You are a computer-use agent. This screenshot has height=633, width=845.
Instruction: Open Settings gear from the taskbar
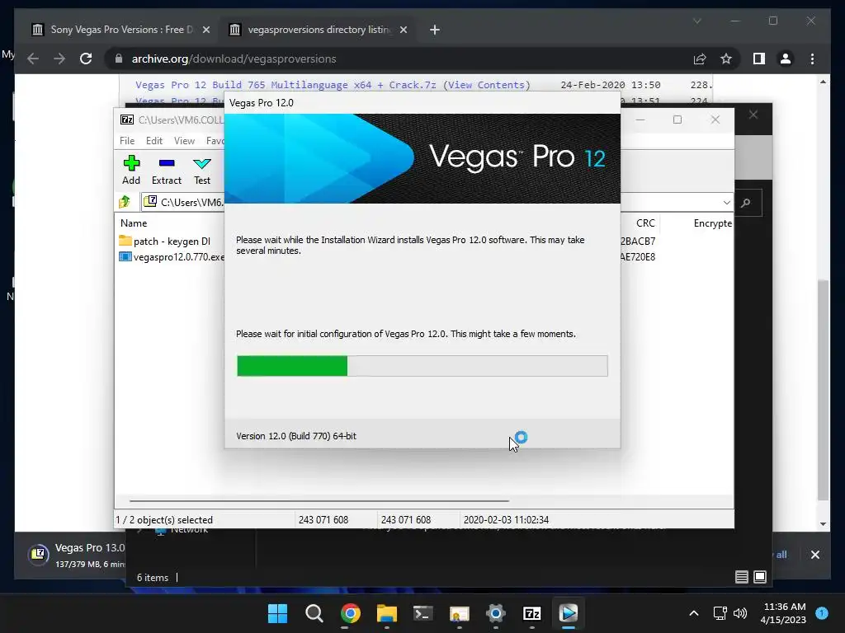click(x=495, y=613)
